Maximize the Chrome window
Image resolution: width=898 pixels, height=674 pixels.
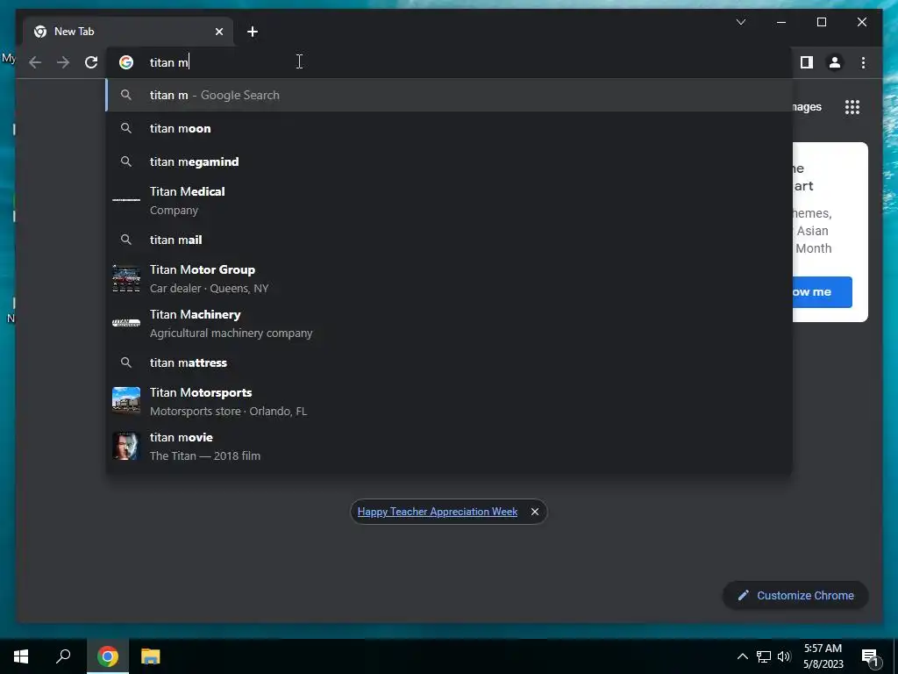(822, 22)
